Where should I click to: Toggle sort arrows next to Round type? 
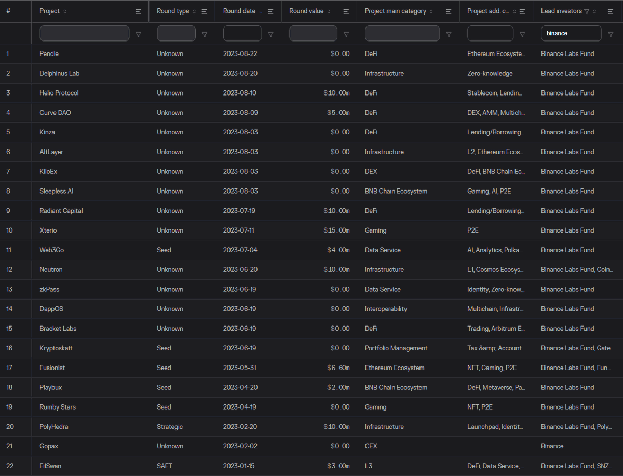[x=194, y=11]
